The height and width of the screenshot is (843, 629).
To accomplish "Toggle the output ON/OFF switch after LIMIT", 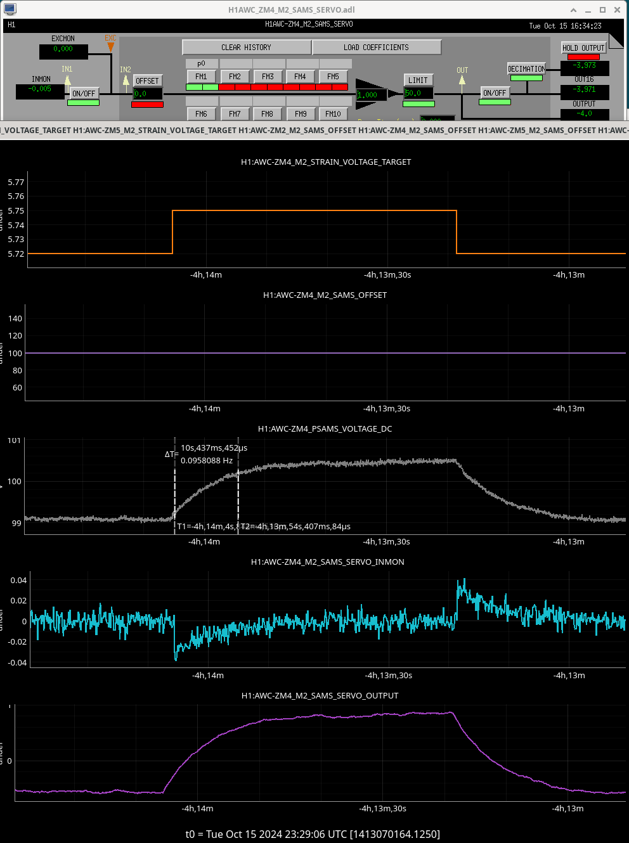I will 495,93.
